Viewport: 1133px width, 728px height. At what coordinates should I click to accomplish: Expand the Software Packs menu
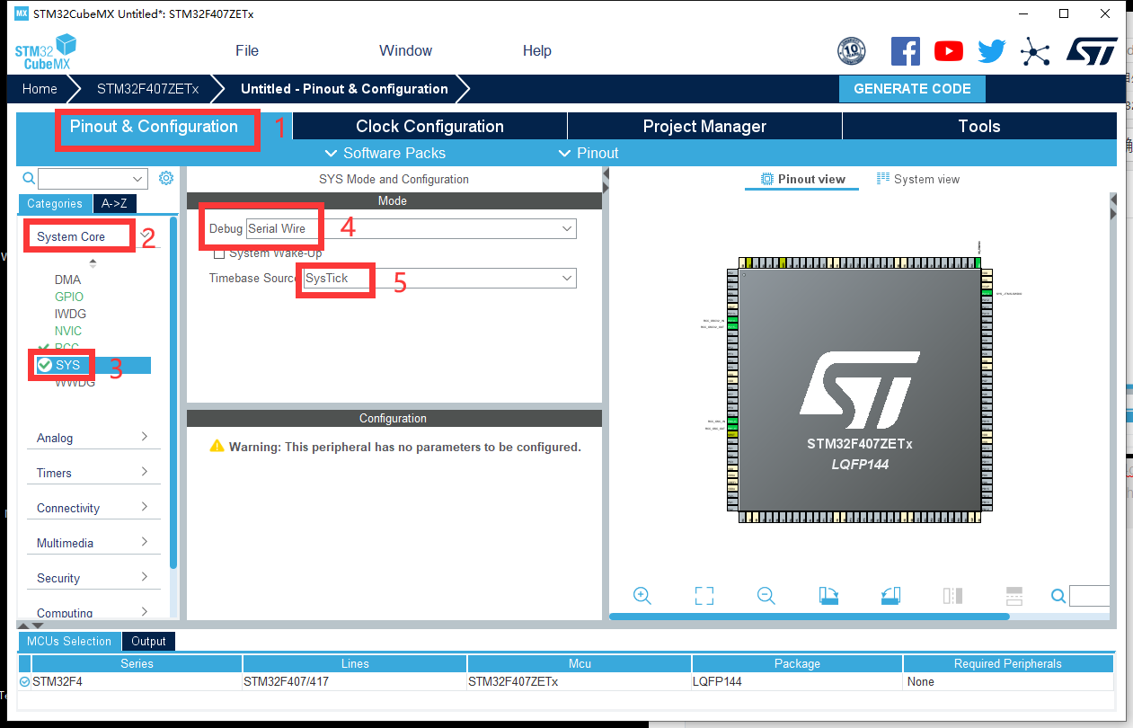pos(385,153)
